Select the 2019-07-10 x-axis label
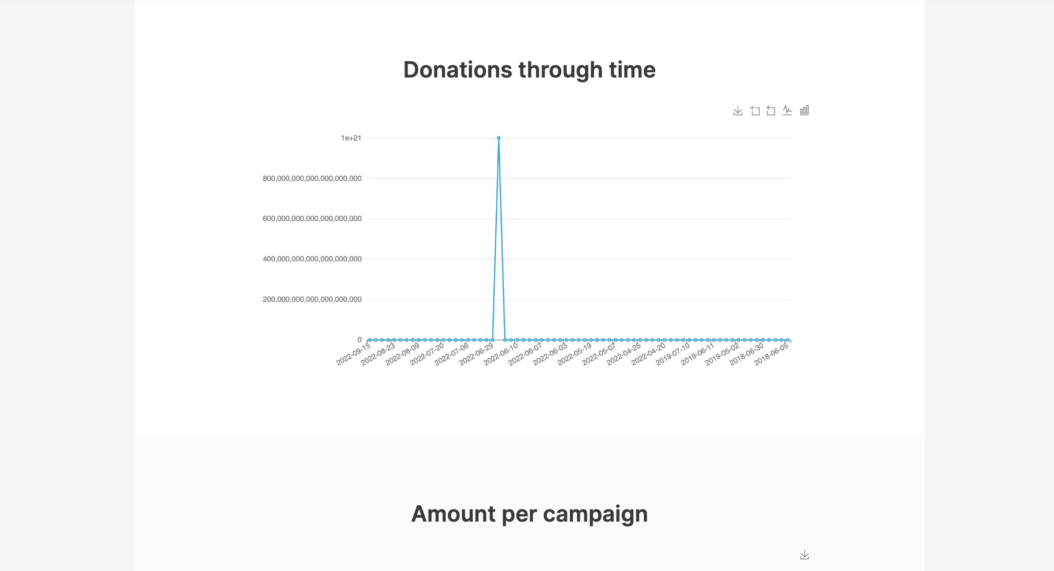 pos(673,355)
